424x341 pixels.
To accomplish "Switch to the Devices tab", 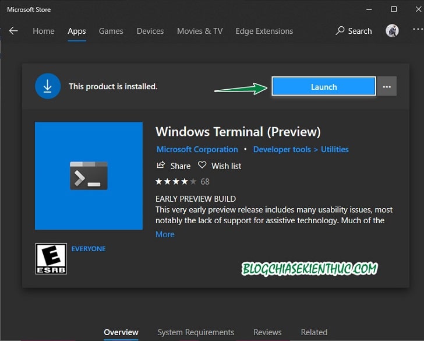I will coord(150,31).
